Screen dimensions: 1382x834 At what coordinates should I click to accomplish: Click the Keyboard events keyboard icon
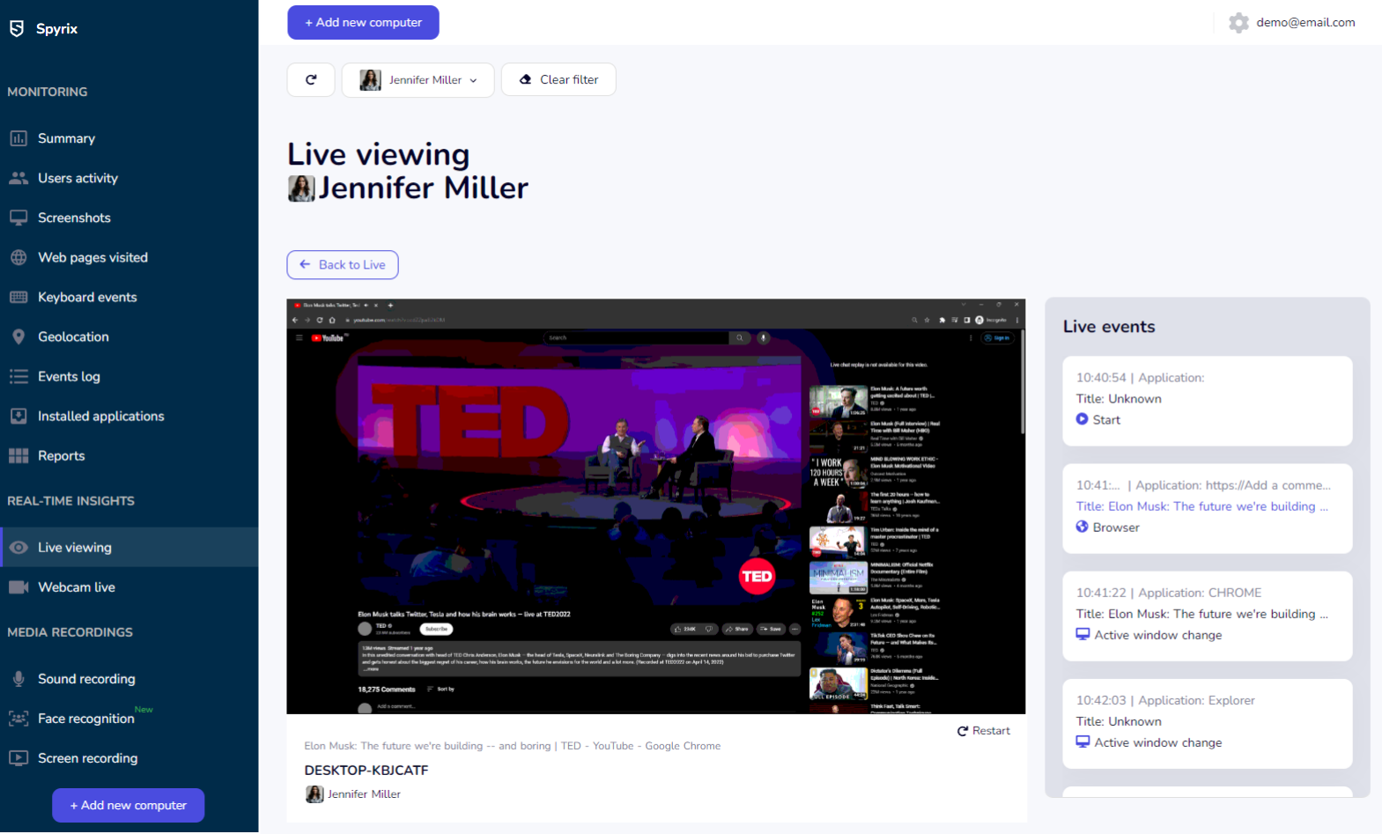tap(18, 297)
